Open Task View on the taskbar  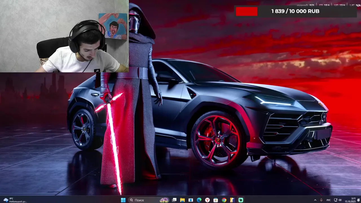(x=174, y=200)
